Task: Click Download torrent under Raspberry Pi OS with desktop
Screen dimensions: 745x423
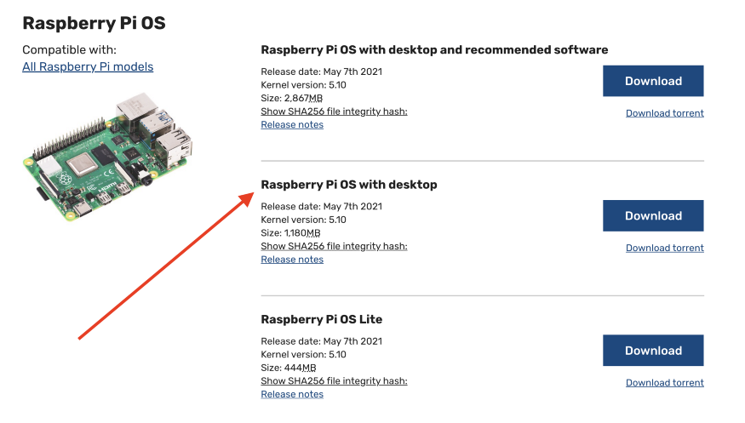Action: [x=664, y=248]
